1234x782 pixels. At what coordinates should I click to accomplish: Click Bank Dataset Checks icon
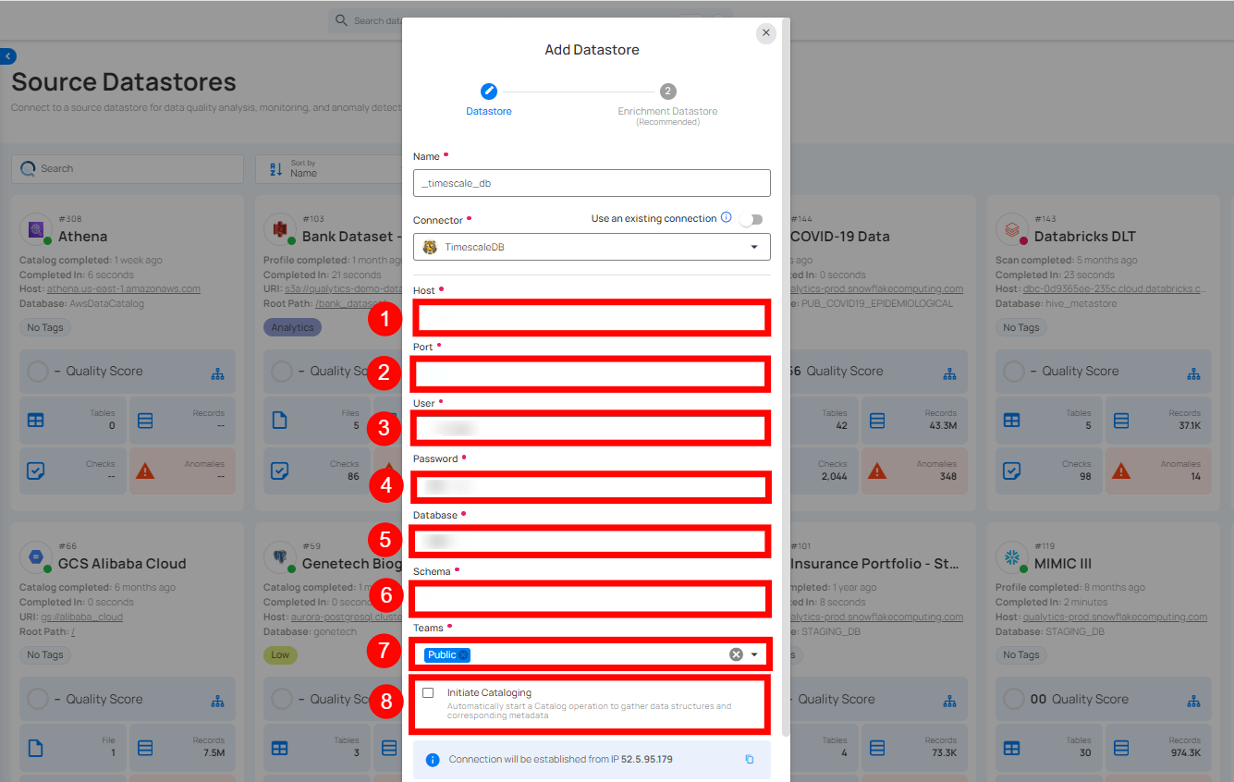pyautogui.click(x=279, y=470)
